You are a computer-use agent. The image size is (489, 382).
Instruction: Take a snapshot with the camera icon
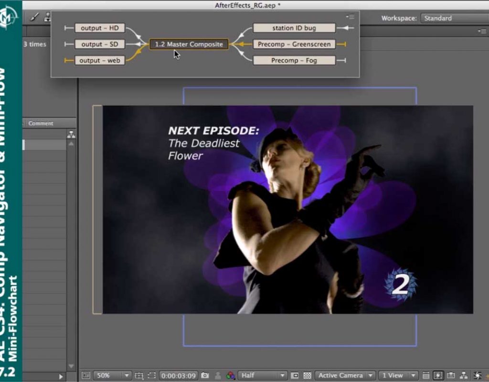(x=205, y=375)
